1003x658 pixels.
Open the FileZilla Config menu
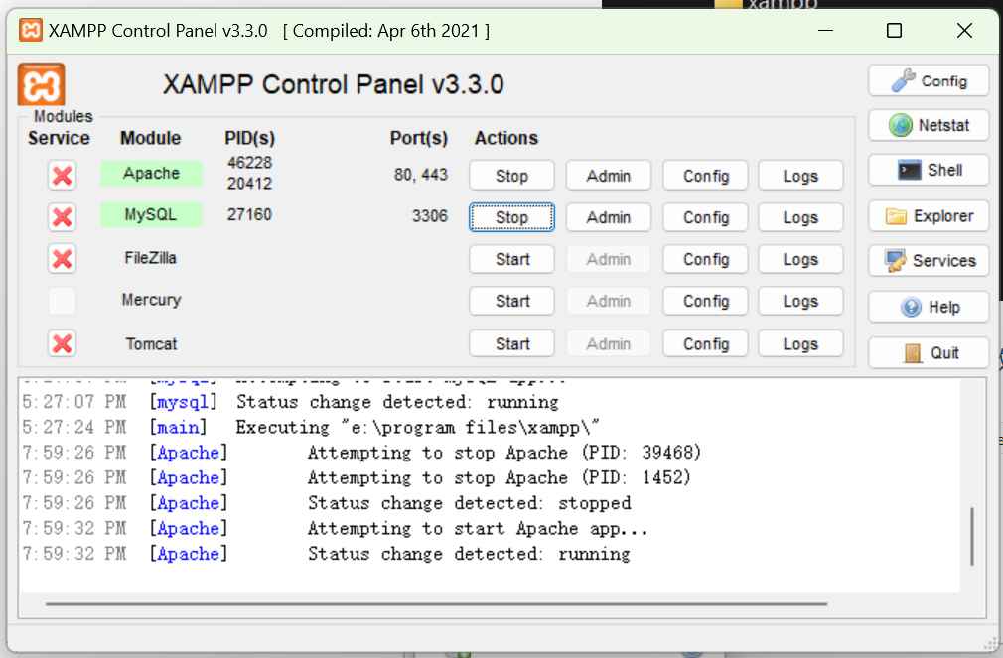point(705,259)
